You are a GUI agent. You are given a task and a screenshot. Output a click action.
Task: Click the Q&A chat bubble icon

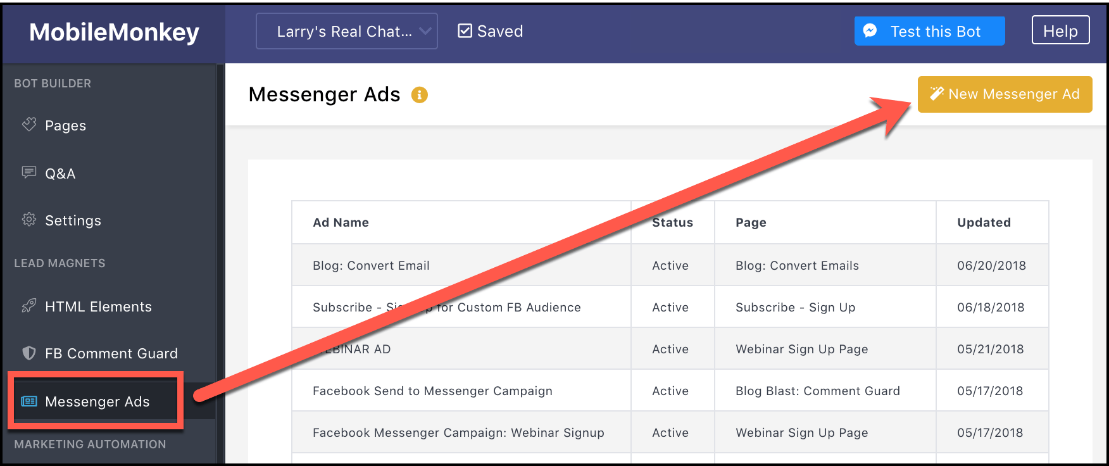(x=29, y=172)
